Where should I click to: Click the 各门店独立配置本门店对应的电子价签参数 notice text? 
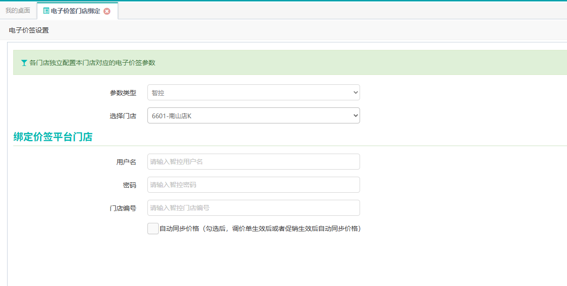[x=92, y=63]
